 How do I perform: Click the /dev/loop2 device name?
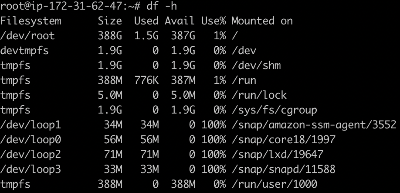[x=31, y=155]
